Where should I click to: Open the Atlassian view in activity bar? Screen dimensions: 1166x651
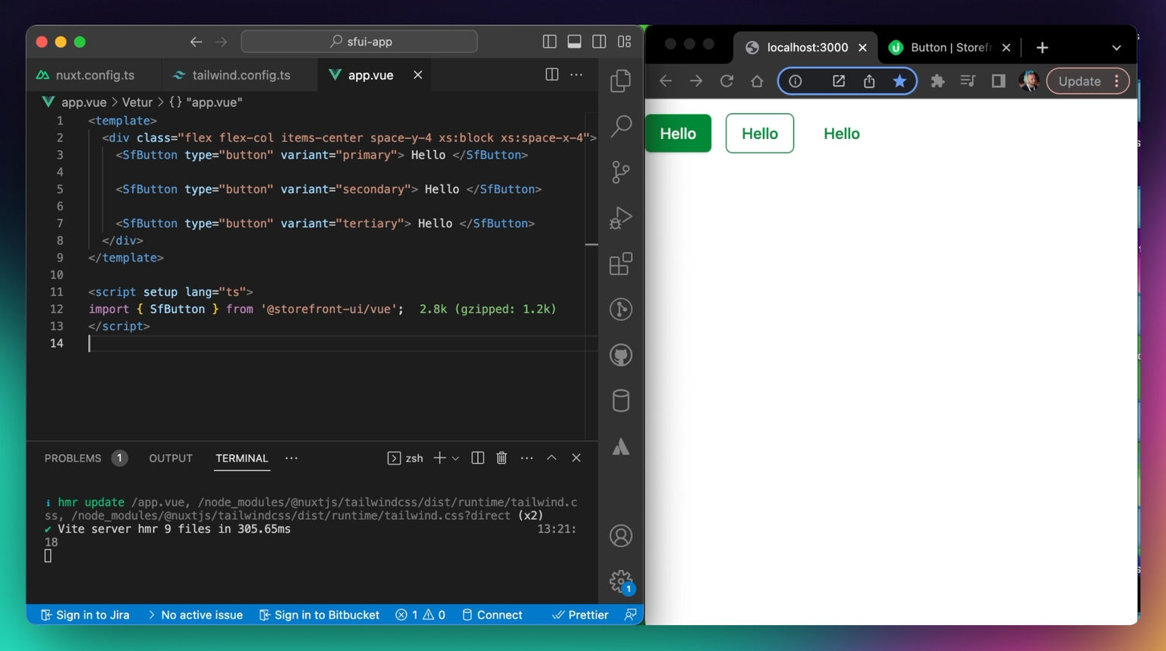pos(621,447)
